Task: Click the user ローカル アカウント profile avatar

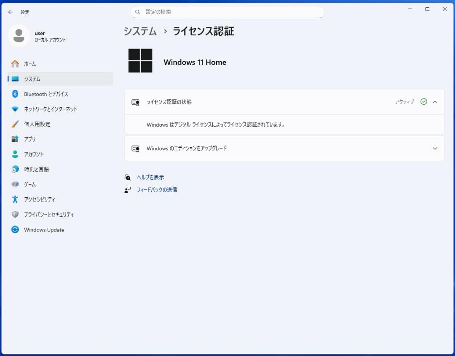Action: (x=18, y=36)
